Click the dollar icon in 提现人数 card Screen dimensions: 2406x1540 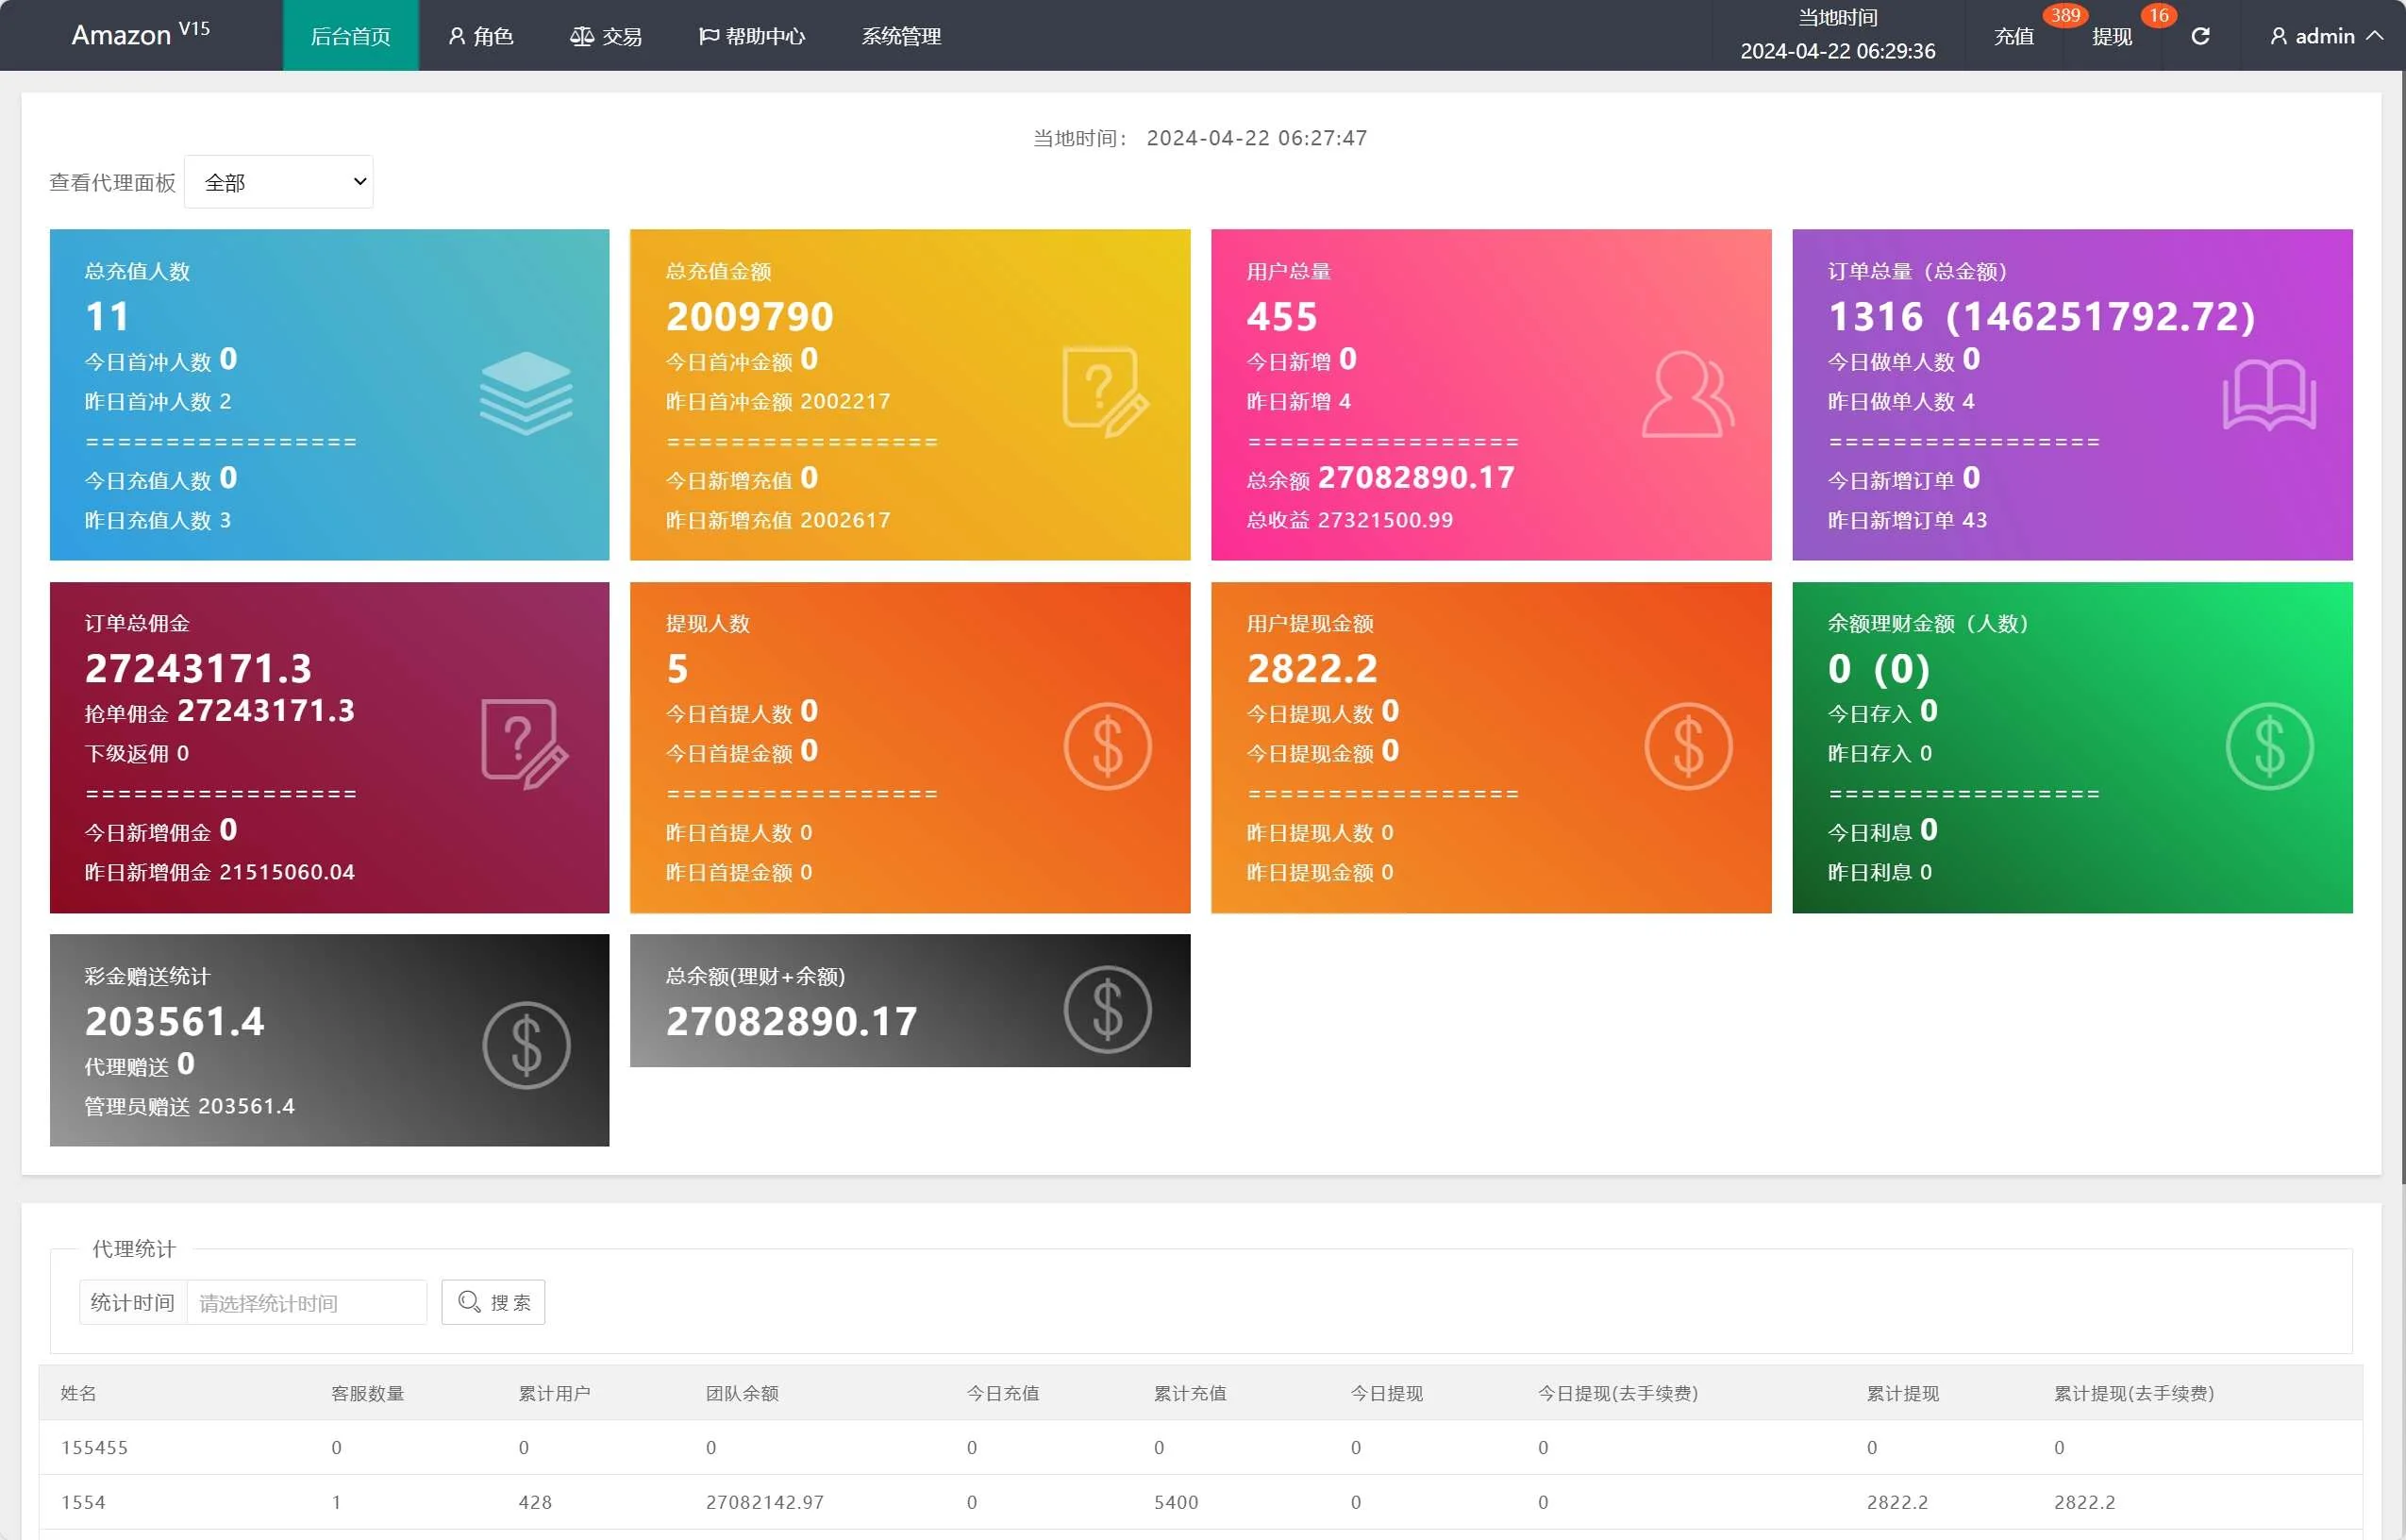1108,746
